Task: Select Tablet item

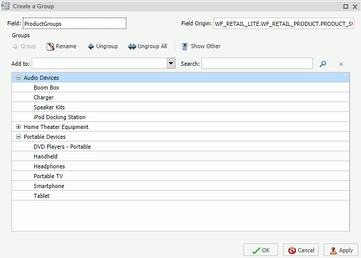Action: [180, 196]
